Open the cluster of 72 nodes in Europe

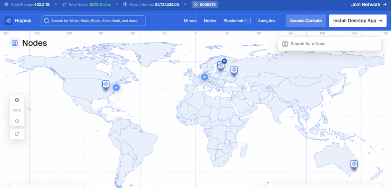[x=204, y=77]
